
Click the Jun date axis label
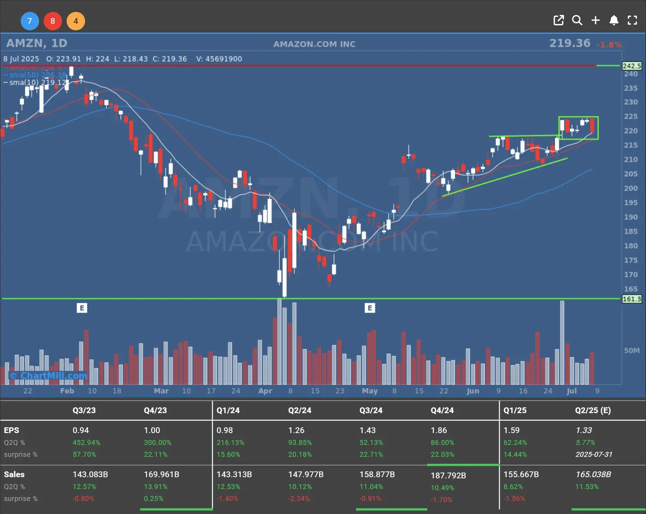click(473, 391)
